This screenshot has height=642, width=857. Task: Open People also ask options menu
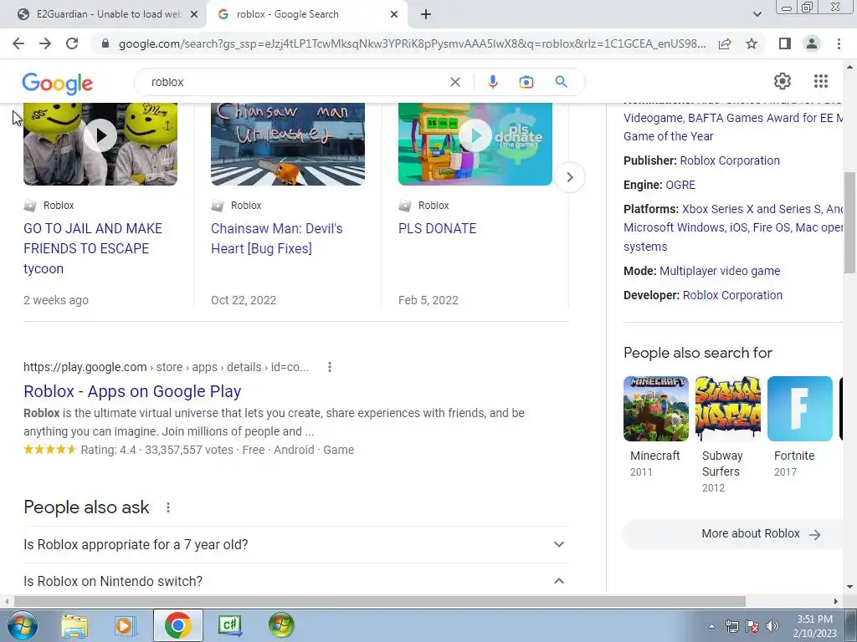click(167, 507)
